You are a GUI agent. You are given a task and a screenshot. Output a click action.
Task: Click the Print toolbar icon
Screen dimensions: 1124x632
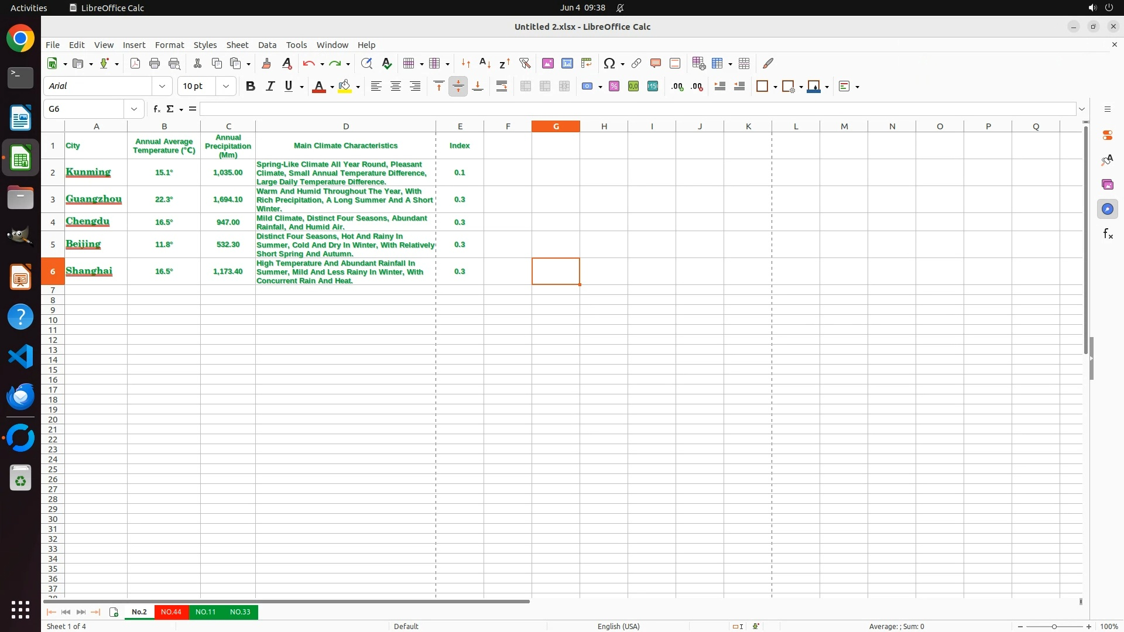tap(155, 63)
